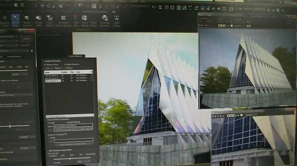Select the Rotate tool in main toolbar
The width and height of the screenshot is (297, 166).
tap(49, 6)
